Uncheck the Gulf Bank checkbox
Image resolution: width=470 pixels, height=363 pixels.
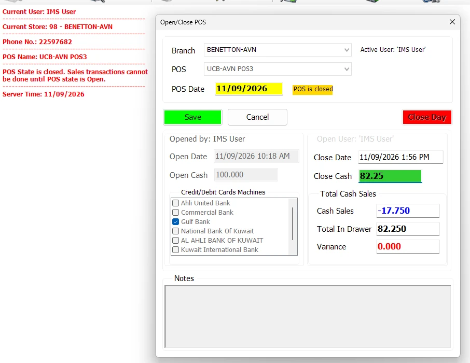coord(176,221)
